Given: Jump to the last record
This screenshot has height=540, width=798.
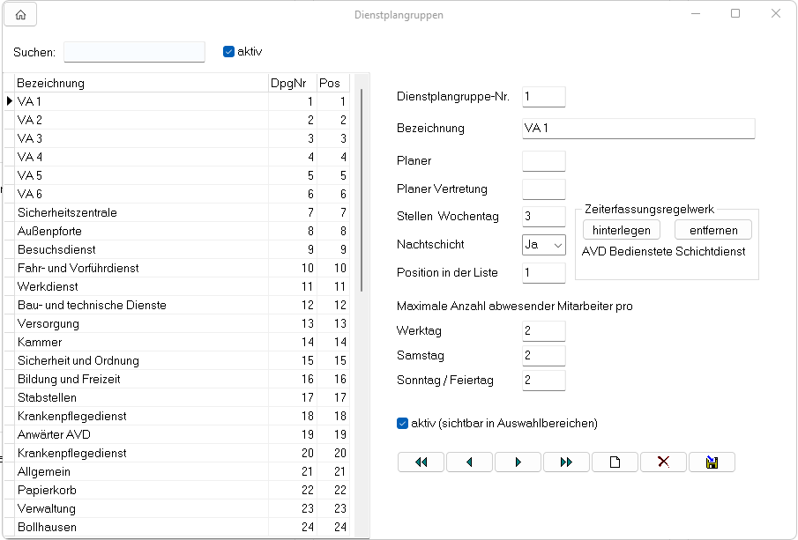Looking at the screenshot, I should pos(566,462).
